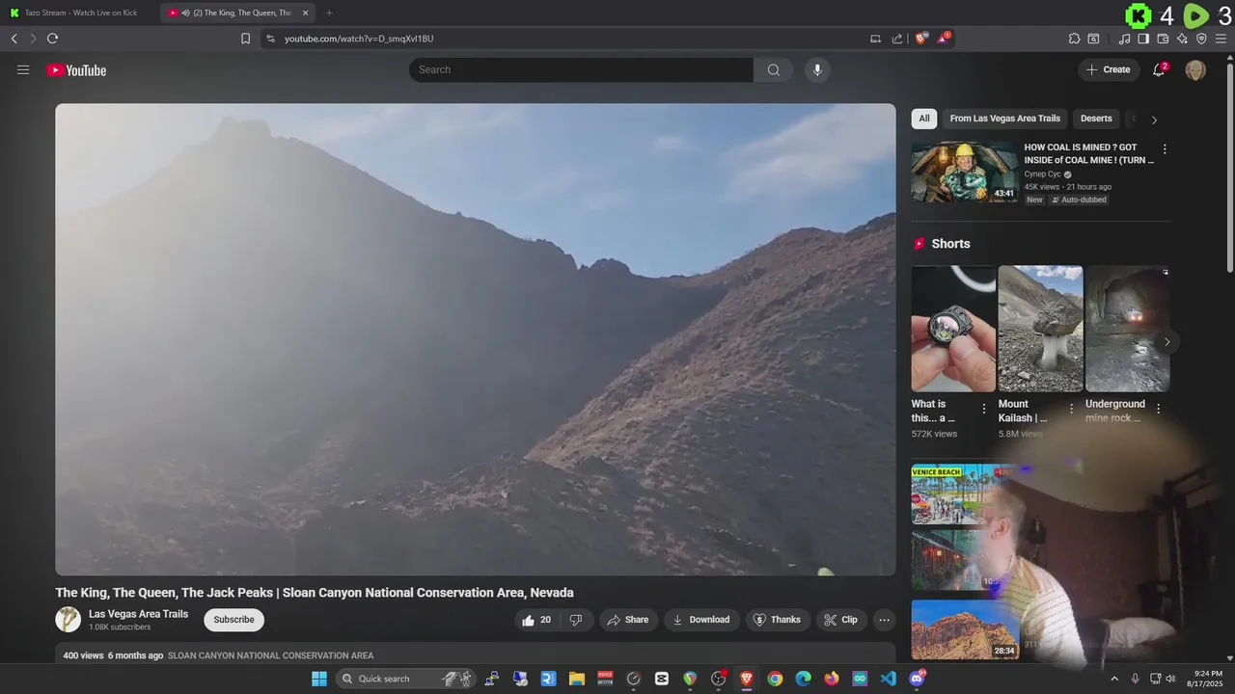
Task: Open the Create dropdown button
Action: click(1108, 69)
